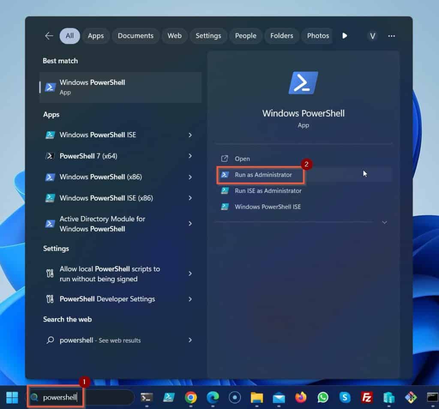
Task: Launch FileZilla from the taskbar
Action: coord(367,397)
